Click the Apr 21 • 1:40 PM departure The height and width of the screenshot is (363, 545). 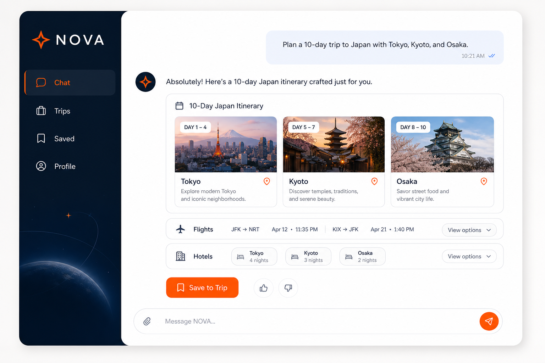click(392, 229)
